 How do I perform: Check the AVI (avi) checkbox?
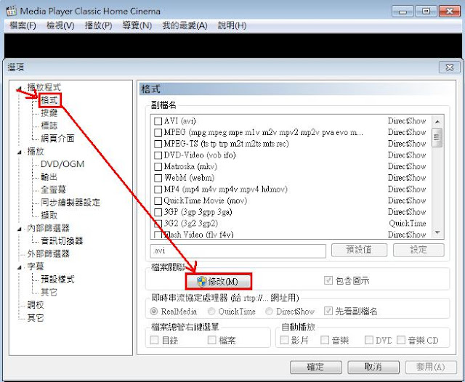158,121
